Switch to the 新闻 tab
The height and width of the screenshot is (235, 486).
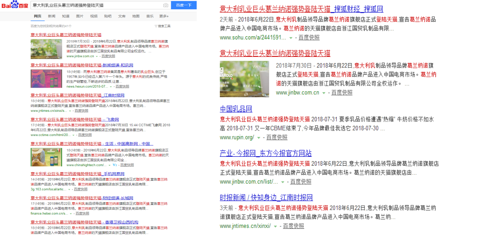pos(52,16)
